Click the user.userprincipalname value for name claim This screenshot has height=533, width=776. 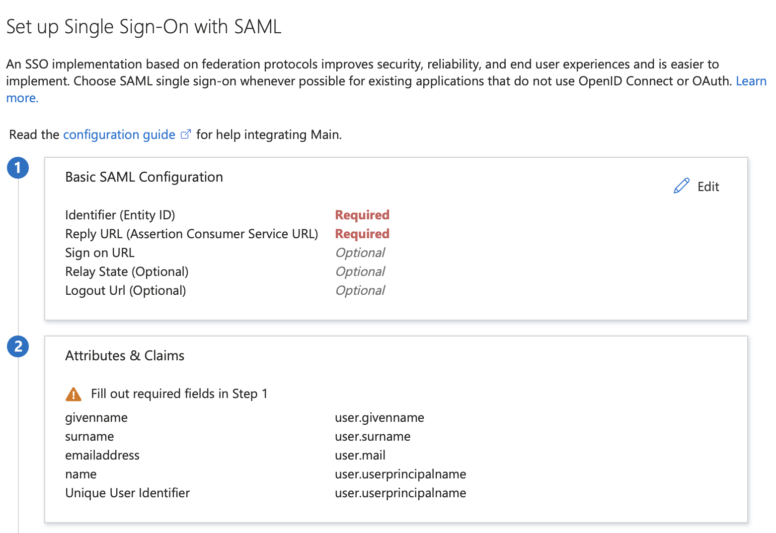(400, 474)
